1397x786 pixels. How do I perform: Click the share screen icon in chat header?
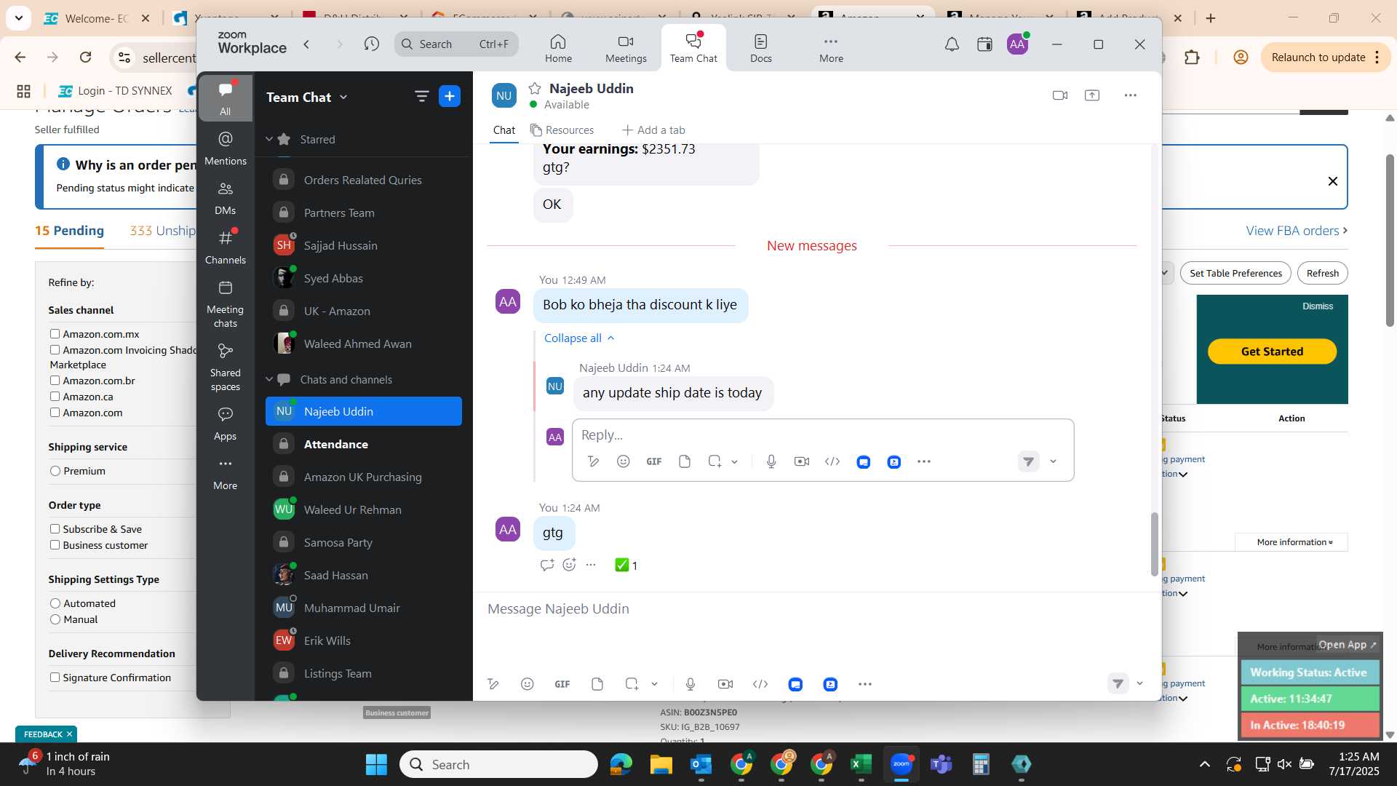click(x=1092, y=95)
